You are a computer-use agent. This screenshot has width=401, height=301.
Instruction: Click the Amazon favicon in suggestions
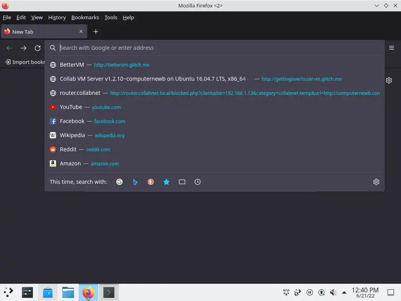click(x=53, y=163)
